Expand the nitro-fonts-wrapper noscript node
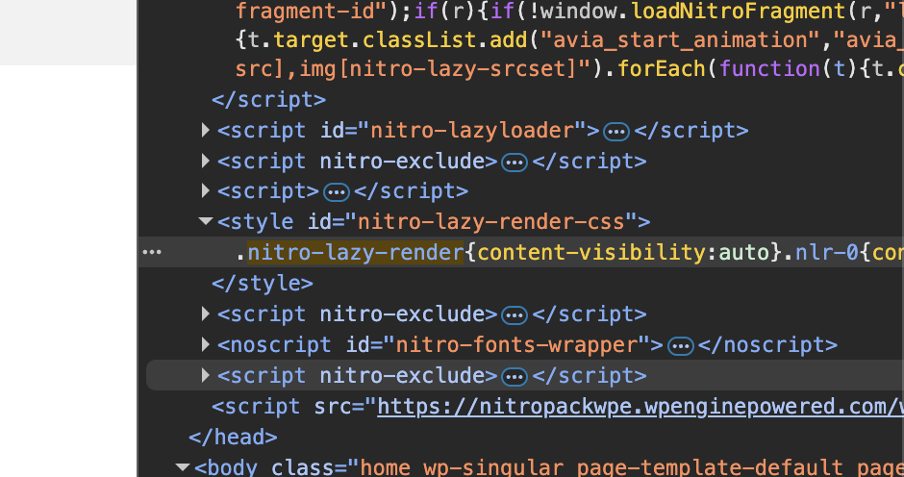This screenshot has width=904, height=477. 205,344
